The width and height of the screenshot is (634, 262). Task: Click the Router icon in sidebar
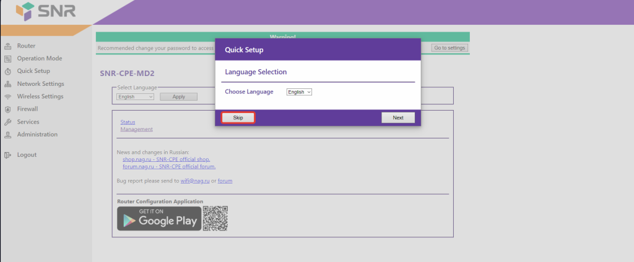(7, 46)
